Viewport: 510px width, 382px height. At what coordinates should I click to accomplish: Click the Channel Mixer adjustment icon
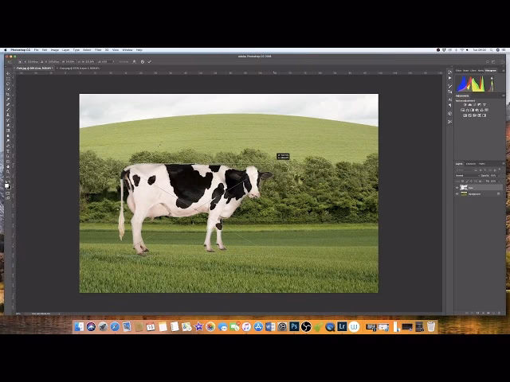click(x=481, y=110)
